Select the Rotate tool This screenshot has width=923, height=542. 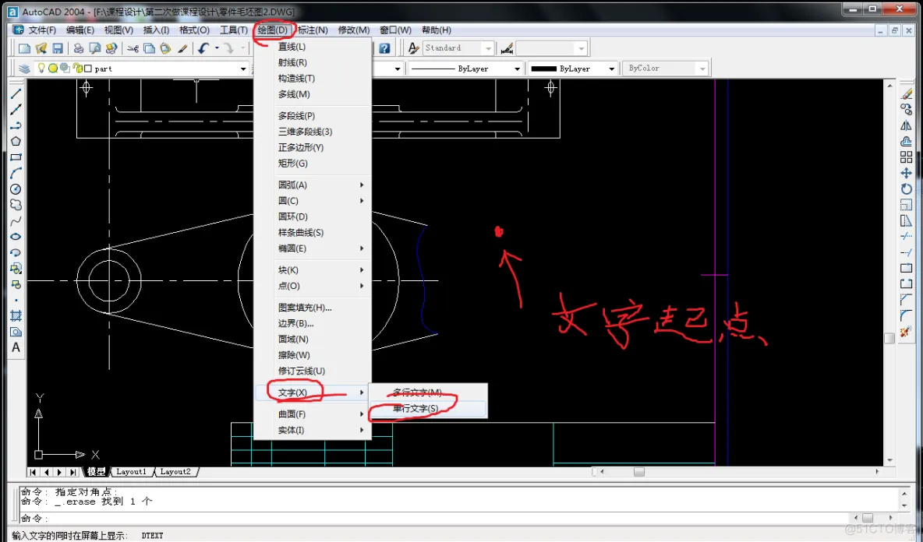[907, 188]
